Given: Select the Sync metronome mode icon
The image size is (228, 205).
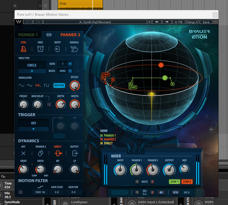Looking at the screenshot, I should (x=24, y=49).
